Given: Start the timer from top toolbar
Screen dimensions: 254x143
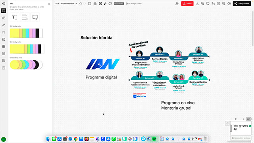Looking at the screenshot, I should tap(110, 4).
